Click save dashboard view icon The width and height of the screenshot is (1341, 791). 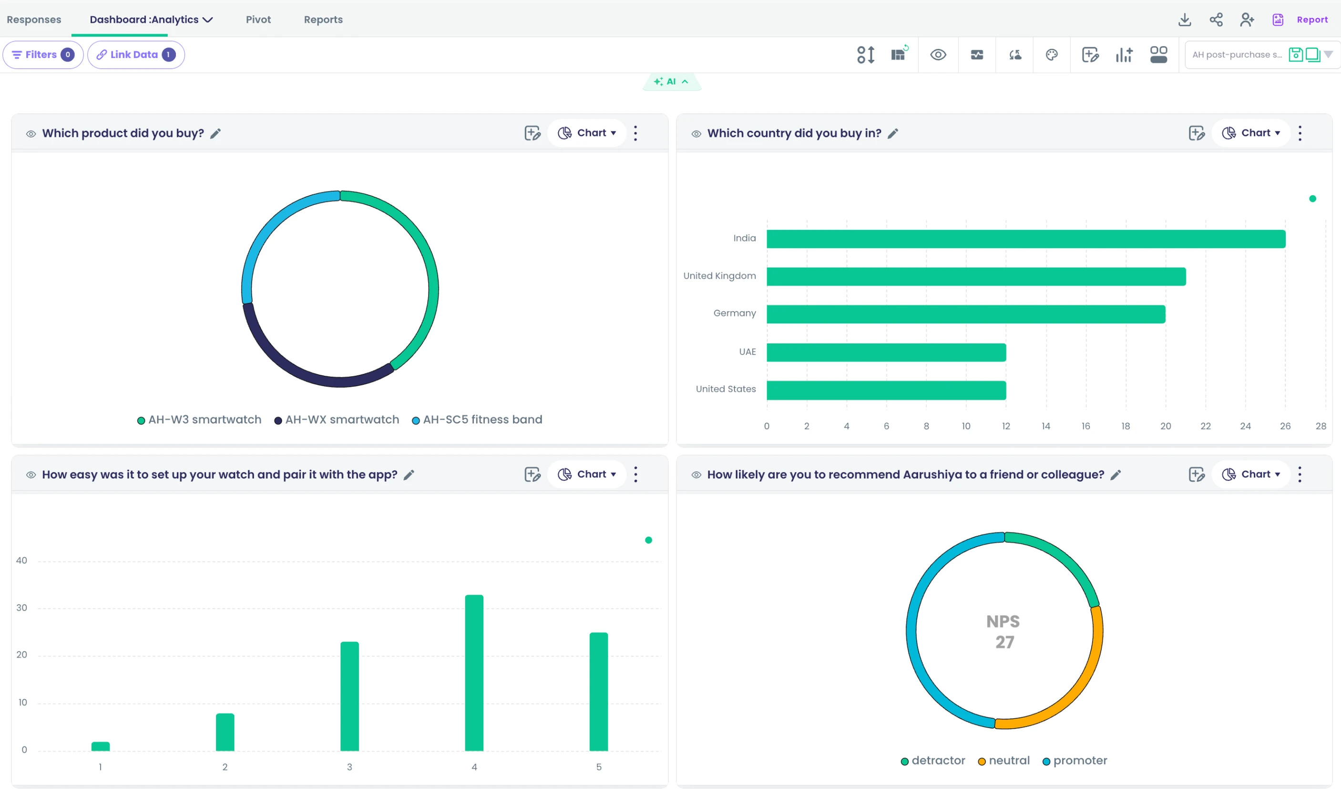(x=1295, y=54)
